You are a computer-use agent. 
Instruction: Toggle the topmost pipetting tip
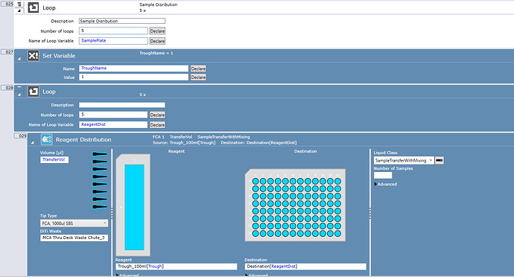coord(100,153)
